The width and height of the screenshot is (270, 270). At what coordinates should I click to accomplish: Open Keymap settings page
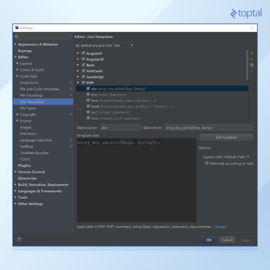tap(25, 51)
